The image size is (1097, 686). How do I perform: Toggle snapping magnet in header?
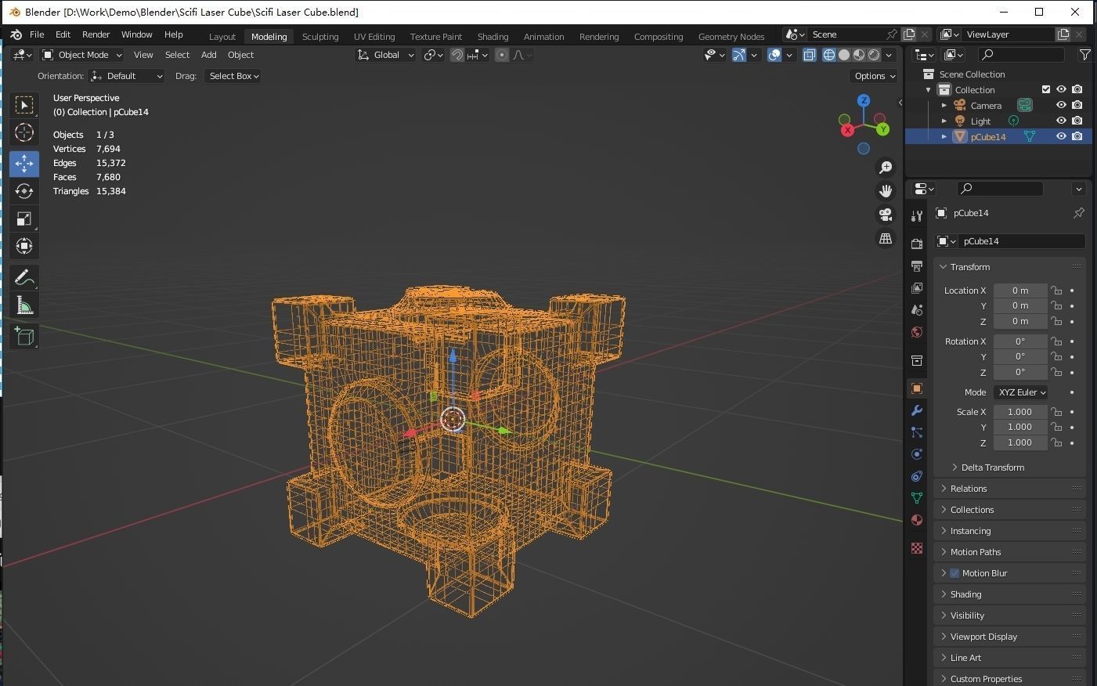[x=457, y=55]
